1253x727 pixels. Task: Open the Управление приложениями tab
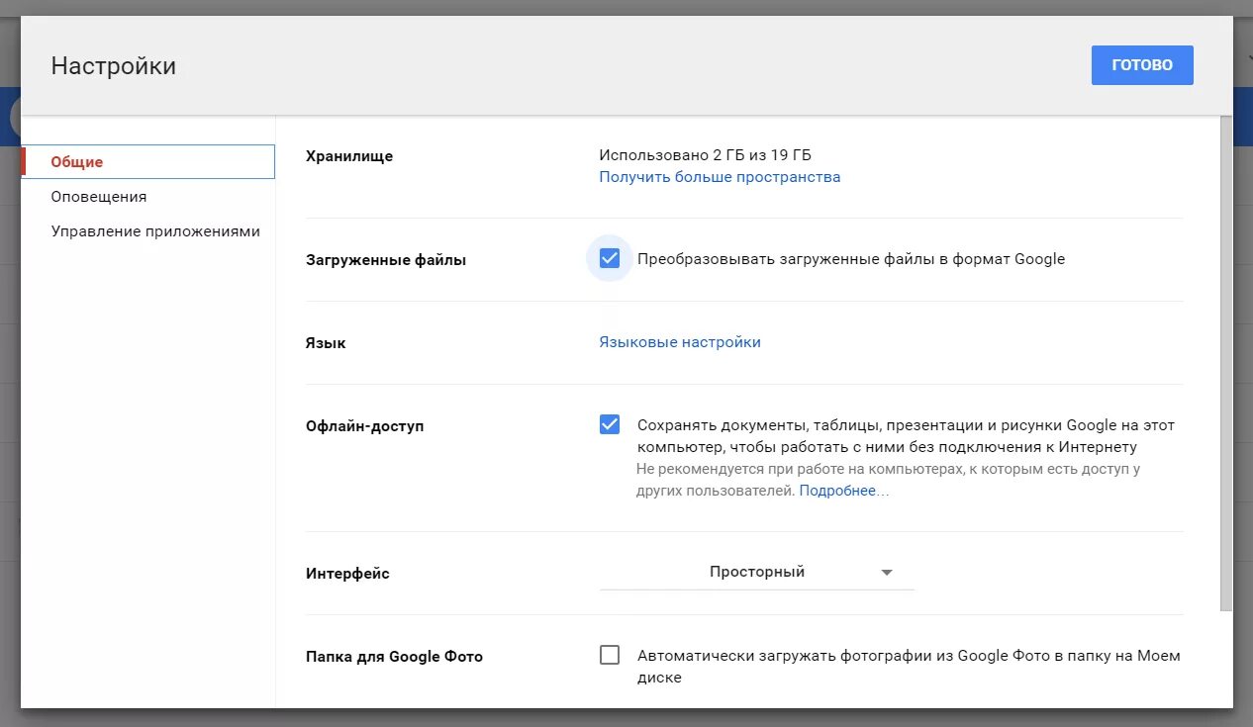pos(155,231)
